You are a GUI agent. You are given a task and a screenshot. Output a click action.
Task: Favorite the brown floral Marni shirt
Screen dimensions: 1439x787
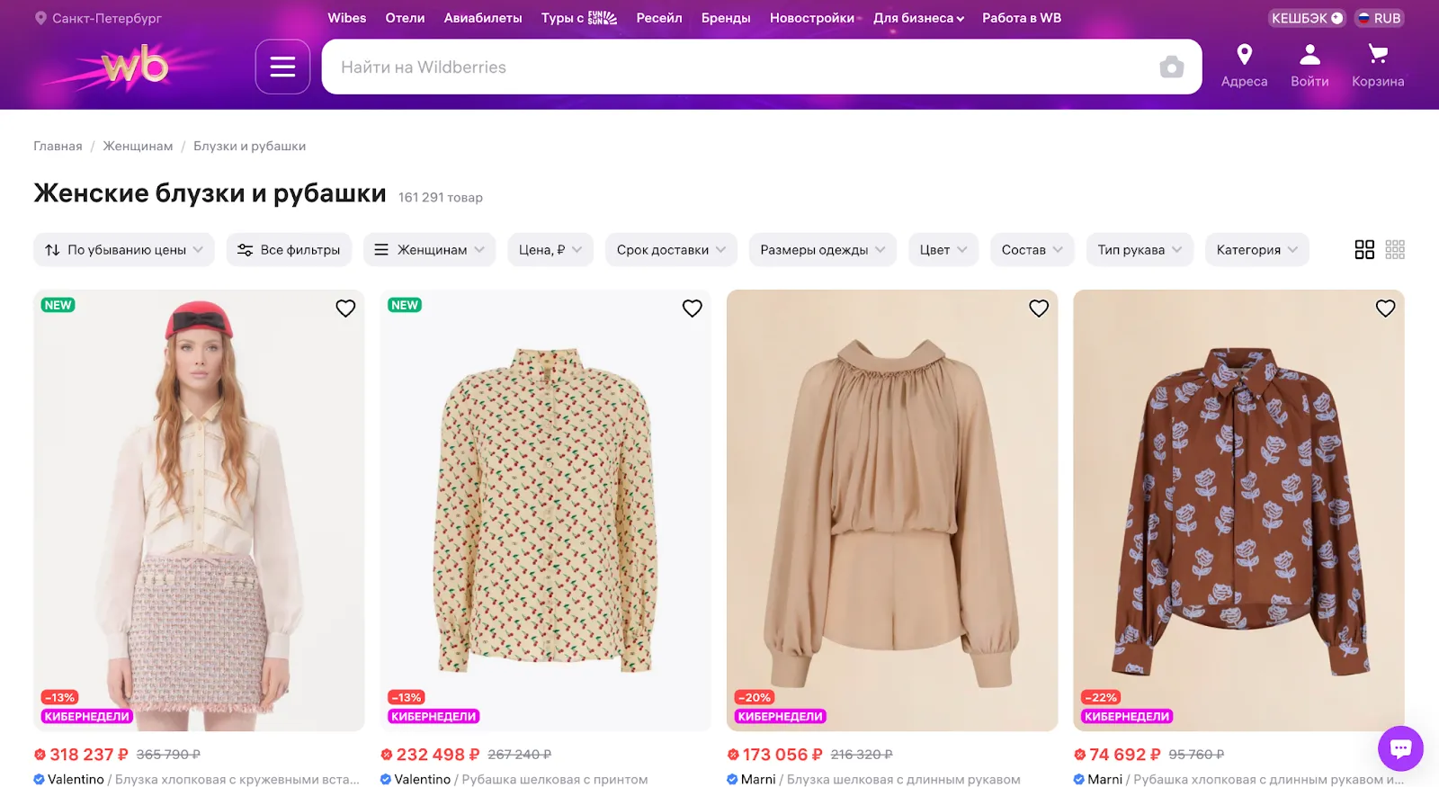[x=1385, y=309]
